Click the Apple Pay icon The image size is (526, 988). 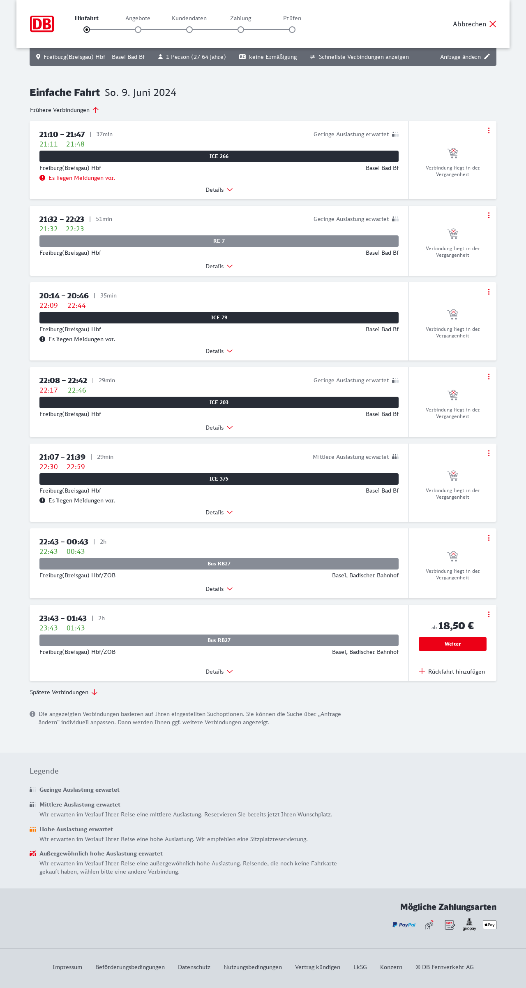489,925
